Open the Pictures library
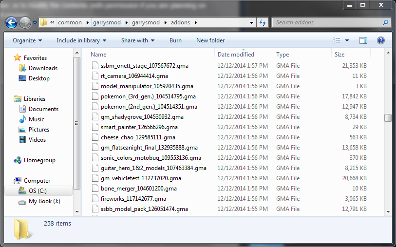396x247 pixels. click(39, 130)
